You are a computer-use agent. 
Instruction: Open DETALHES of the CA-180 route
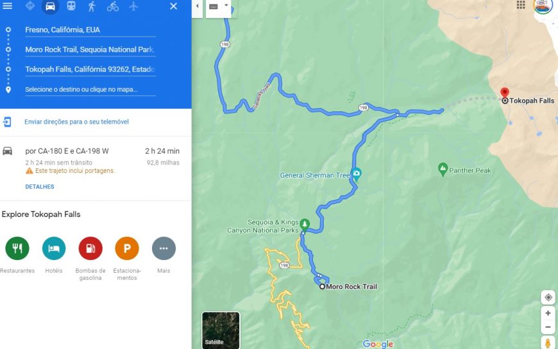40,186
